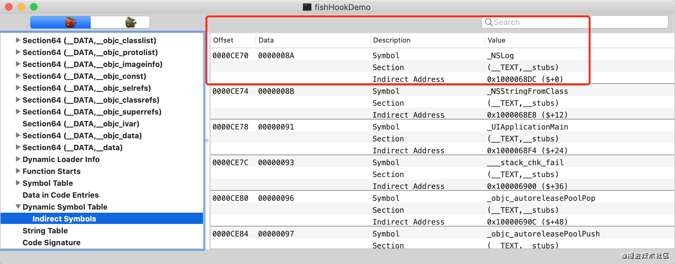Select data value 00000097
The image size is (675, 264).
click(276, 234)
